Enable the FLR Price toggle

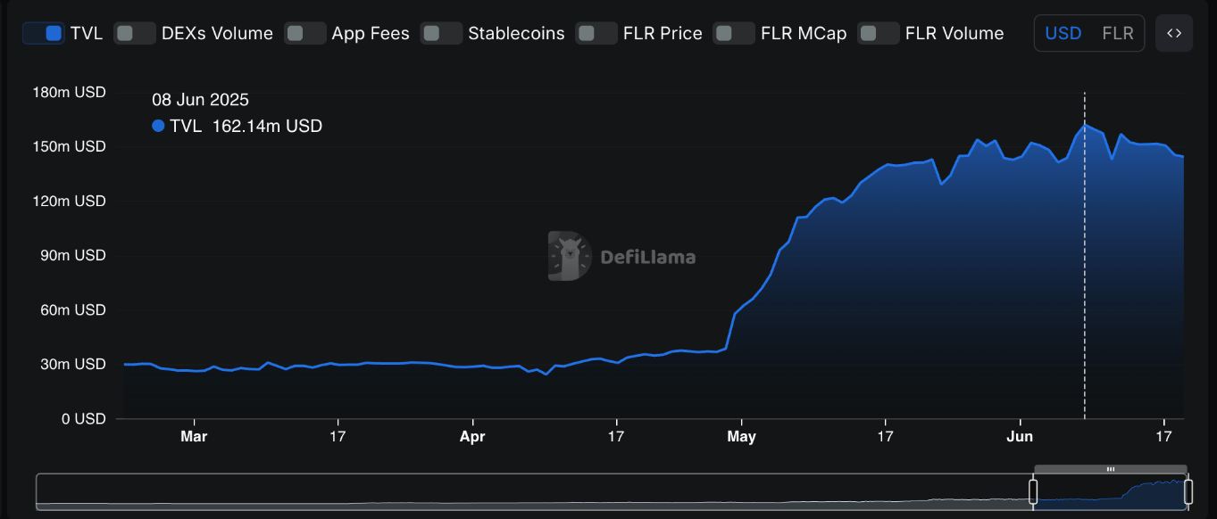(x=596, y=33)
